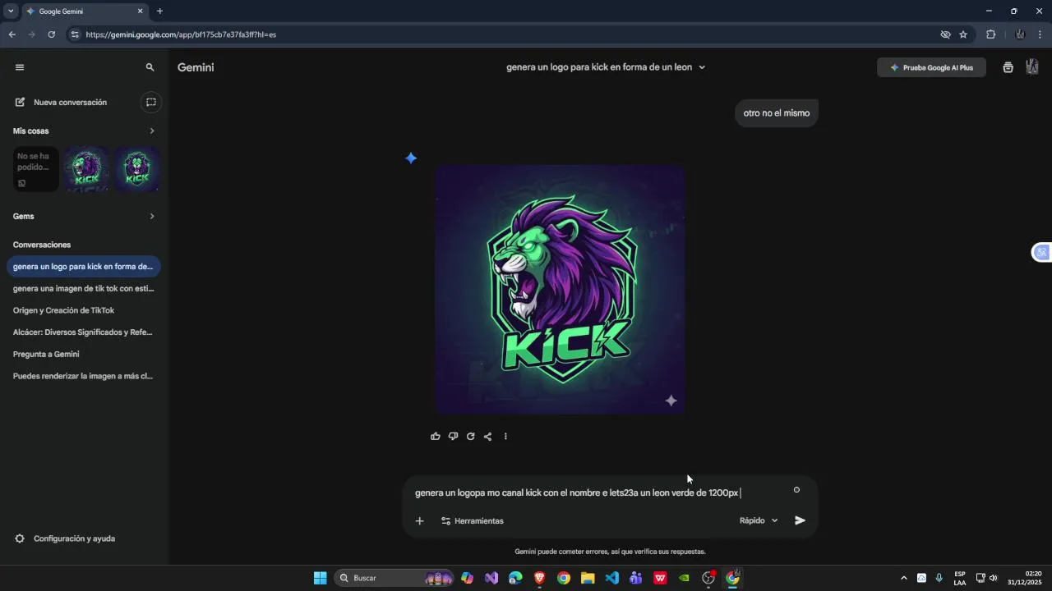Close the Google Gemini tab
The image size is (1052, 591).
[x=140, y=11]
